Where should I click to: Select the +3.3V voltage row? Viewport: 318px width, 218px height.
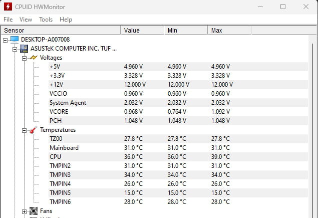pos(178,76)
